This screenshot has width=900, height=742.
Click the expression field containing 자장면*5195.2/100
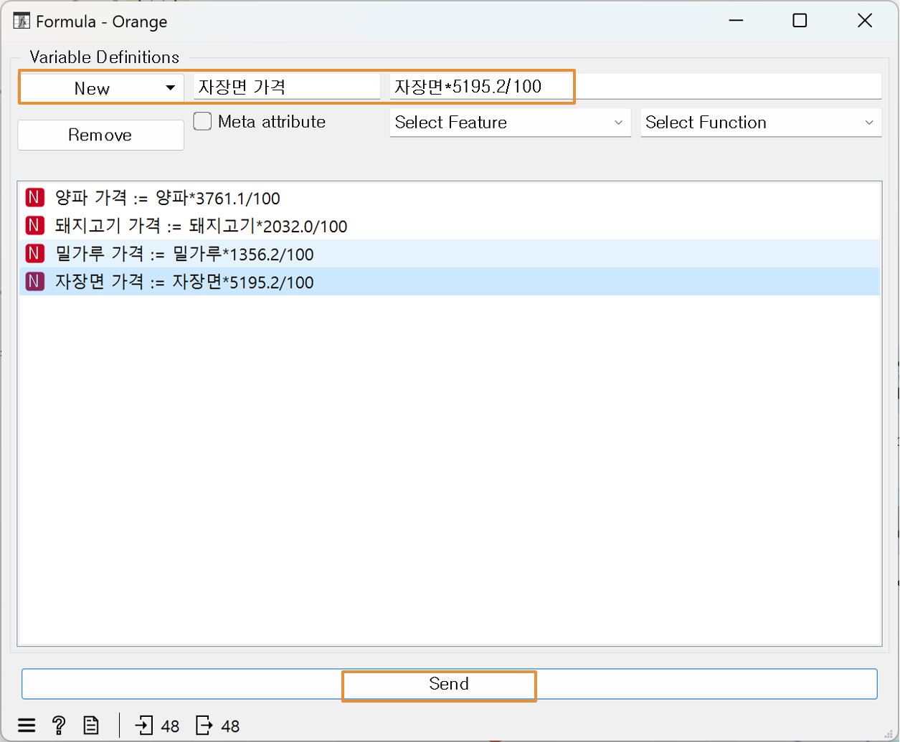[635, 87]
